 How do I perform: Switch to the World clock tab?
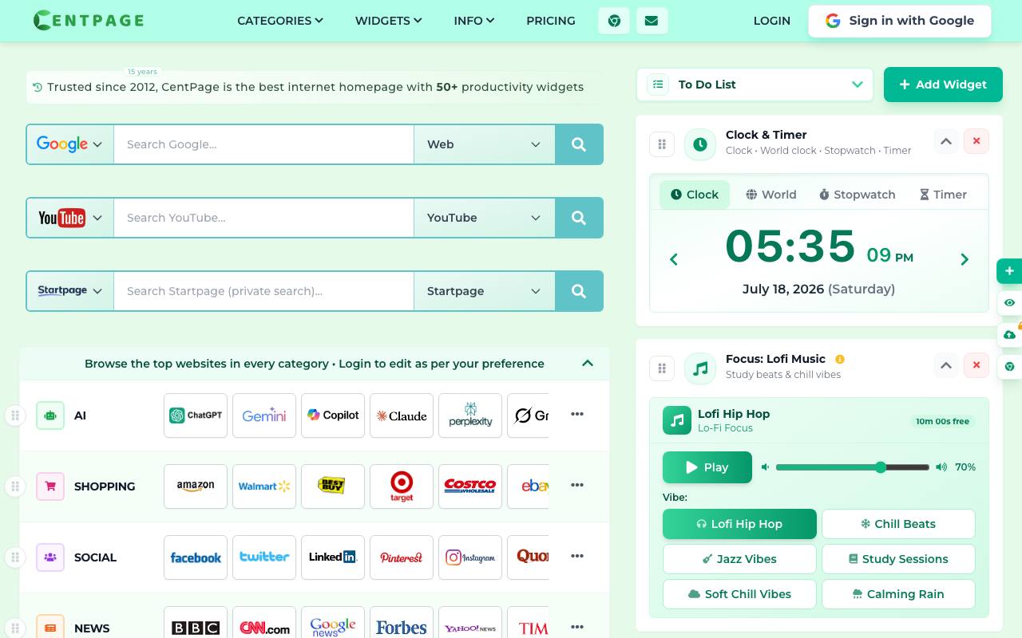[771, 195]
